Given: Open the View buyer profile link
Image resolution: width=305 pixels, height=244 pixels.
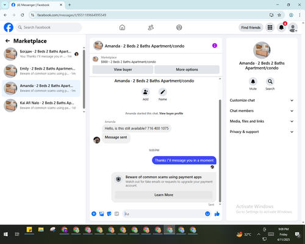Looking at the screenshot, I should pyautogui.click(x=171, y=113).
